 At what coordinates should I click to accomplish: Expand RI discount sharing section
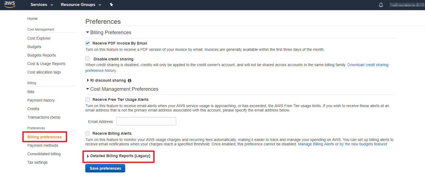108,80
